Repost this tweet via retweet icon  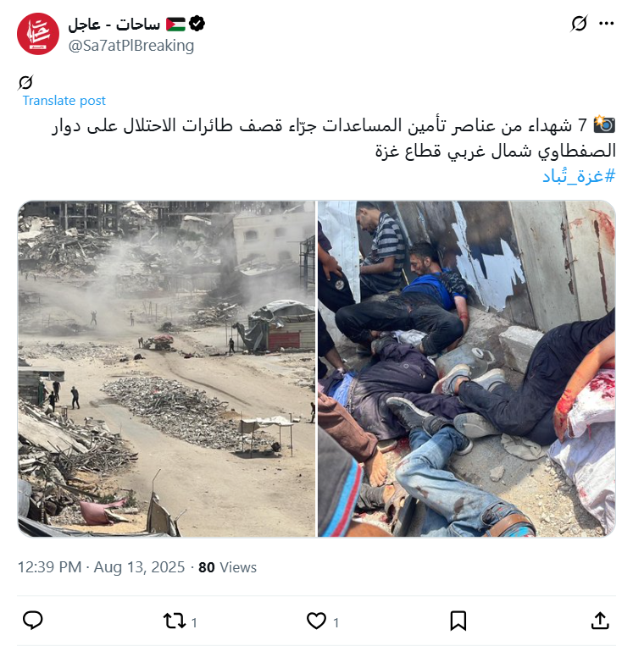click(175, 621)
